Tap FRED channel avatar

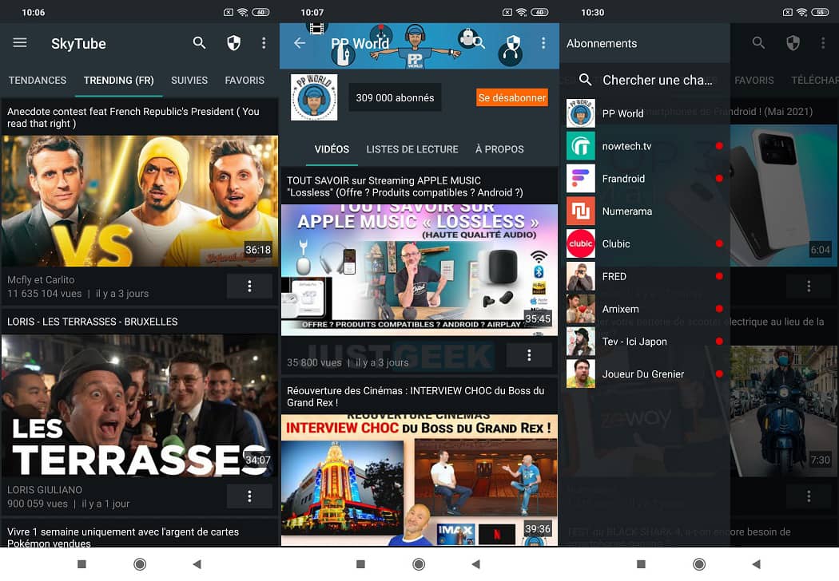pos(581,276)
